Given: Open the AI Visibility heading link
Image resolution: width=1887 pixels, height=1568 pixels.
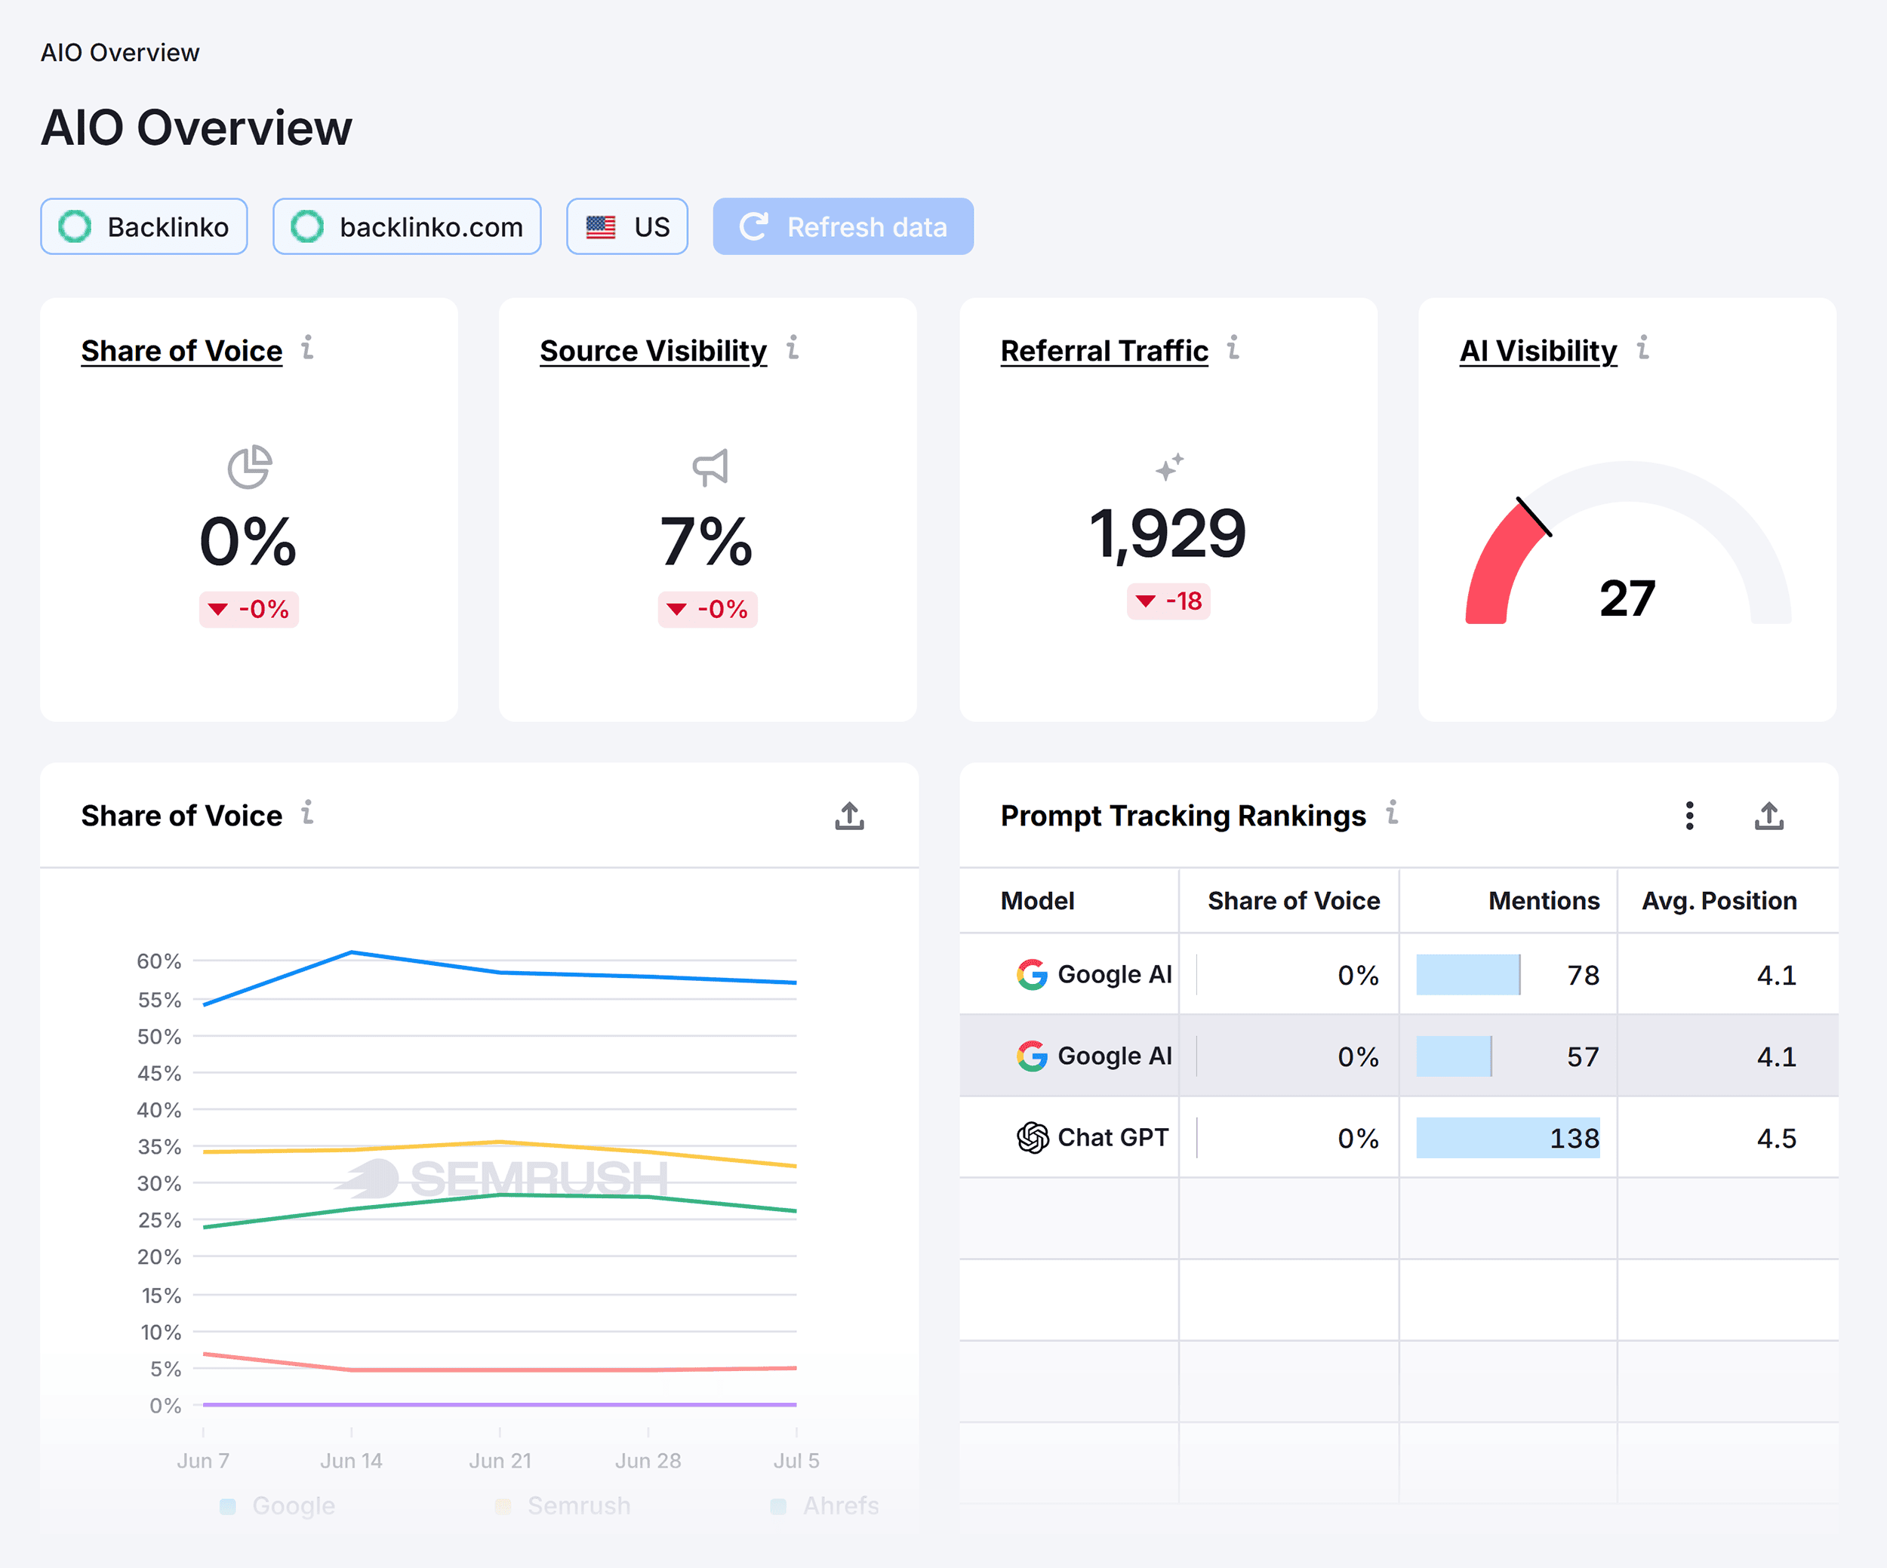Looking at the screenshot, I should click(x=1538, y=351).
